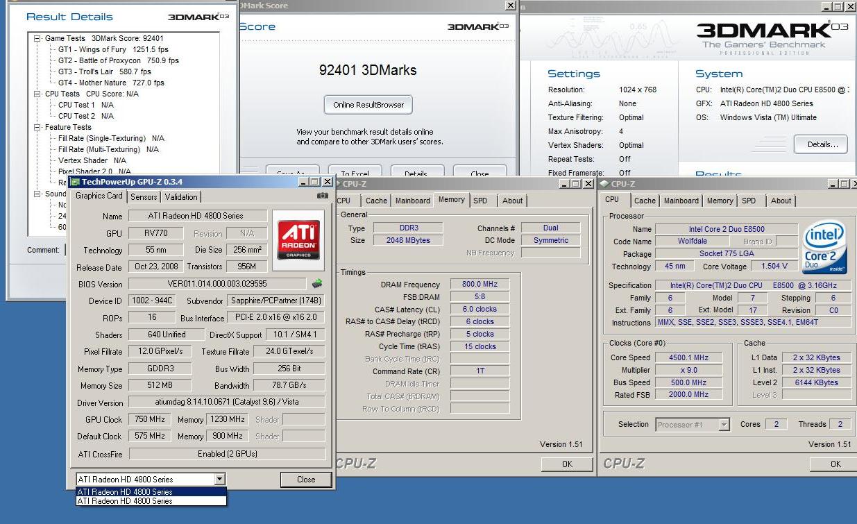
Task: Click the DRAM Frequency 800.0 MHz field
Action: [x=480, y=284]
